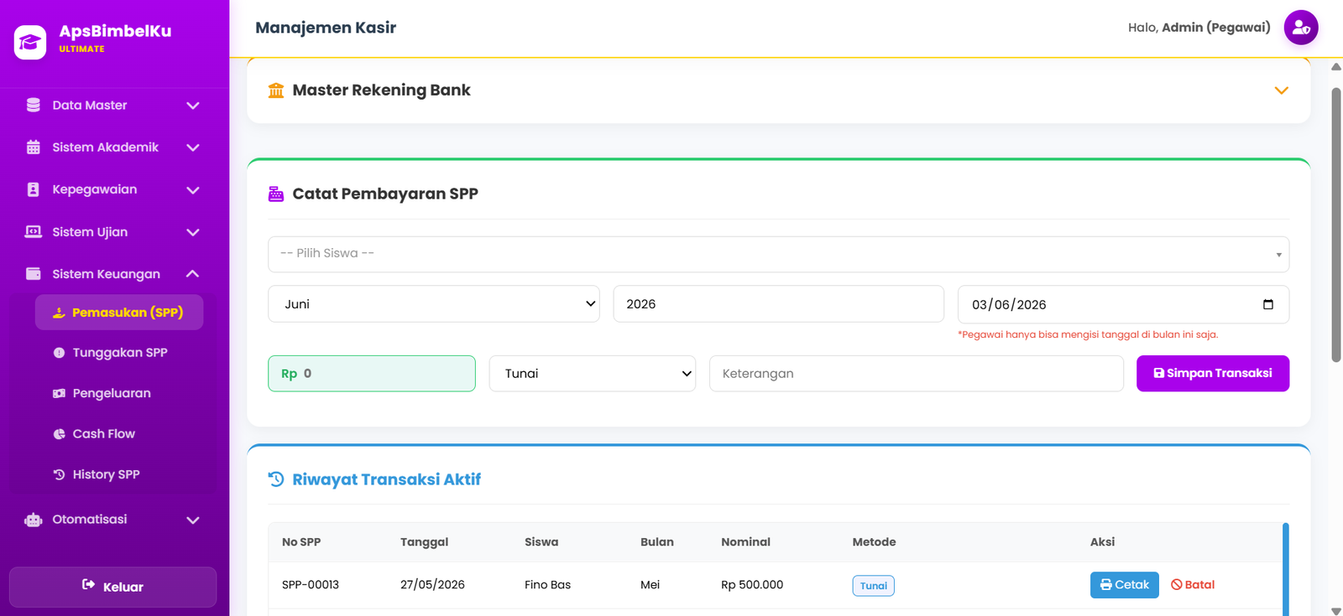Expand the Master Rekening Bank panel
The width and height of the screenshot is (1343, 616).
[1281, 91]
